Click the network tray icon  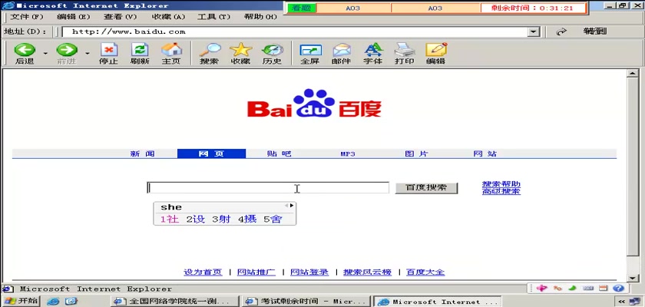tap(634, 302)
